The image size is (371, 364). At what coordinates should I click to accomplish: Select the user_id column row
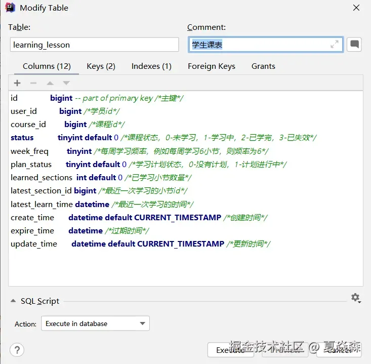185,111
